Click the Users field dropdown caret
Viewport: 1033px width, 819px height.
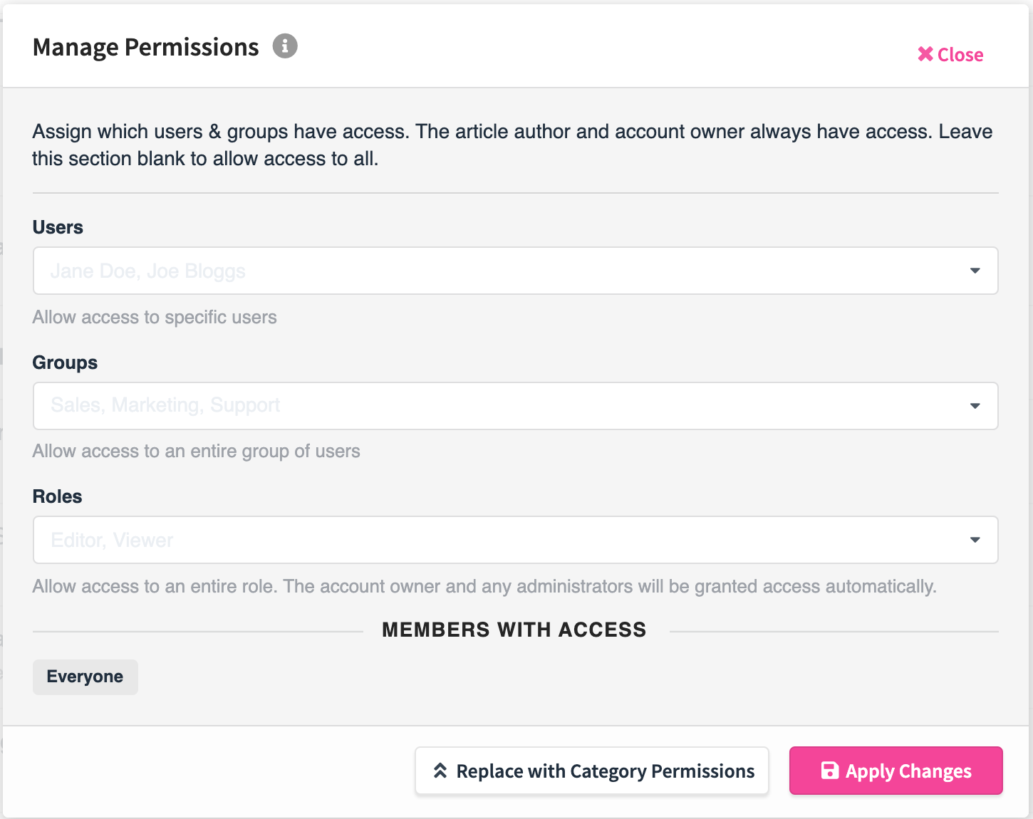[975, 271]
